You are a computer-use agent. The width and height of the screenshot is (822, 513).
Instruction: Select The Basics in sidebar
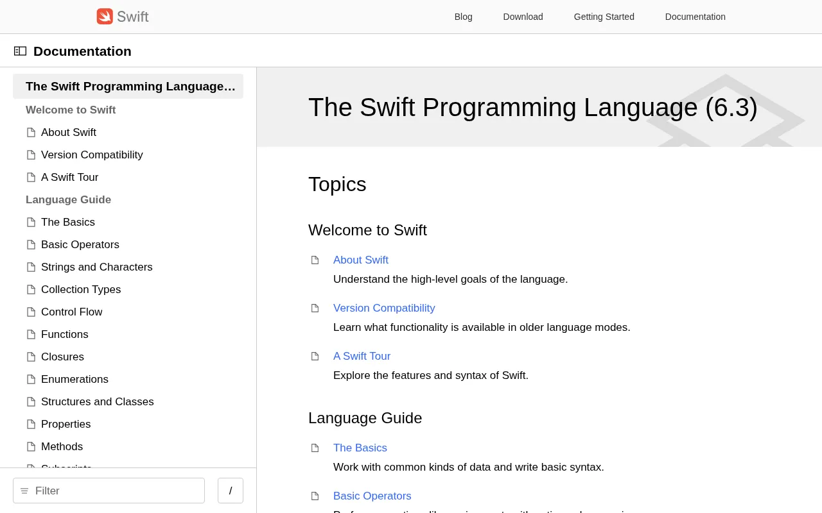click(x=68, y=223)
